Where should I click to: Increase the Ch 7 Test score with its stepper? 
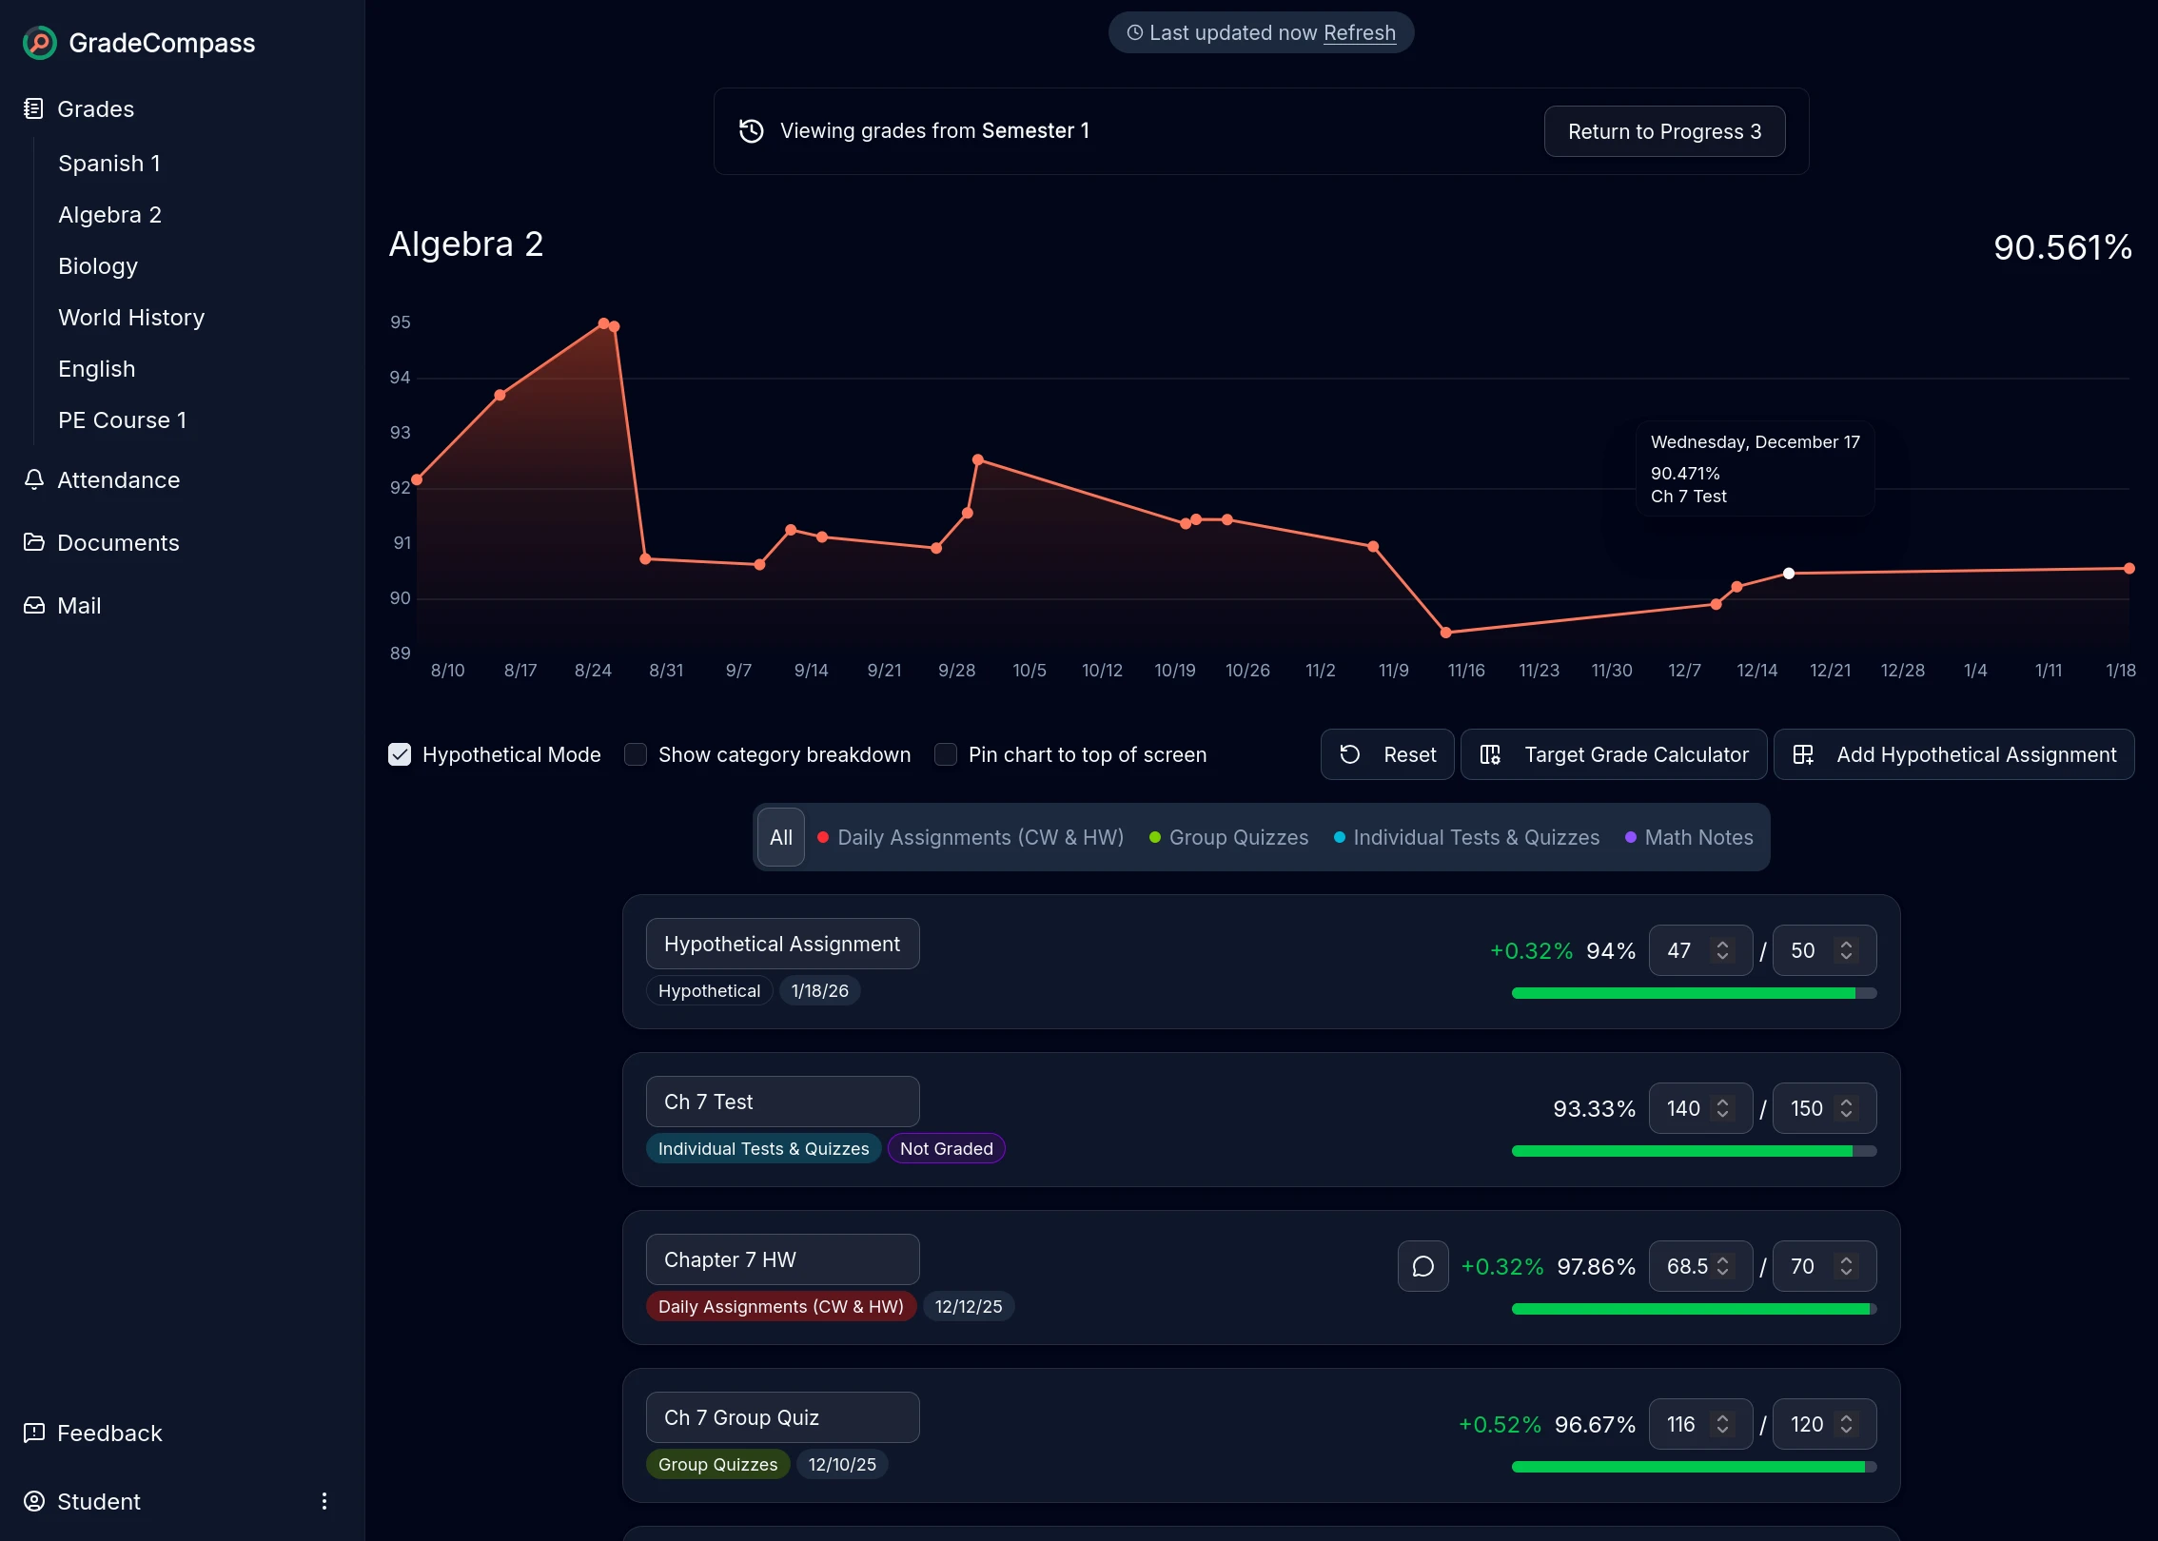1722,1102
